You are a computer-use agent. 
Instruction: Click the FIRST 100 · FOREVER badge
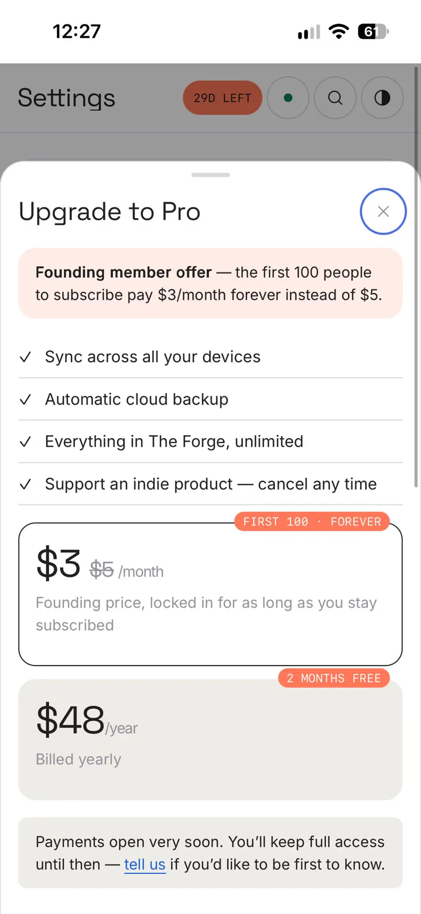tap(312, 522)
